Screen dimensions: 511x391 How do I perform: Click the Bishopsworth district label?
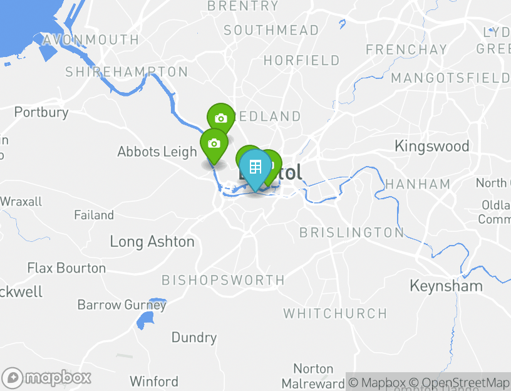[223, 280]
